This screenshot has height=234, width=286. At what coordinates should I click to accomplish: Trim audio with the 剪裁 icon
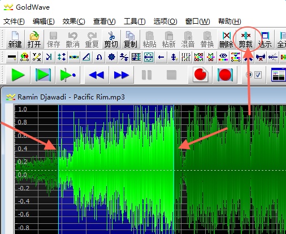click(246, 39)
